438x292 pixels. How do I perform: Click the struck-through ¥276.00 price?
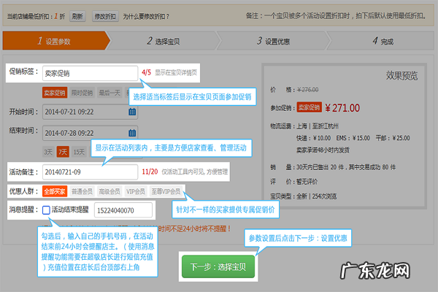(307, 90)
